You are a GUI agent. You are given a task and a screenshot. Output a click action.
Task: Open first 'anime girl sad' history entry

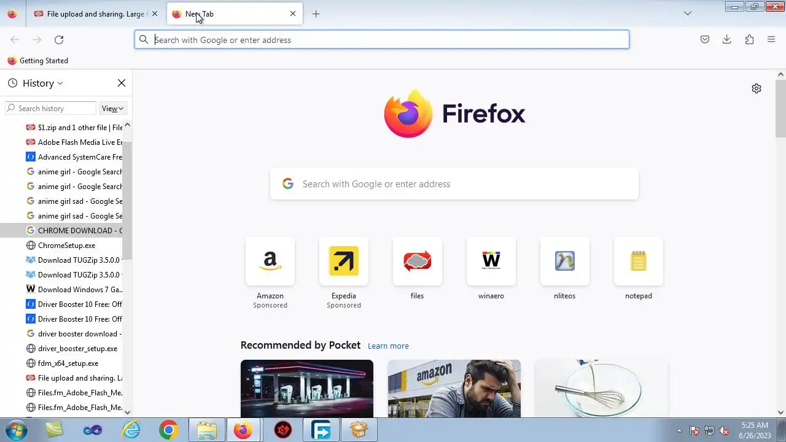click(x=74, y=201)
